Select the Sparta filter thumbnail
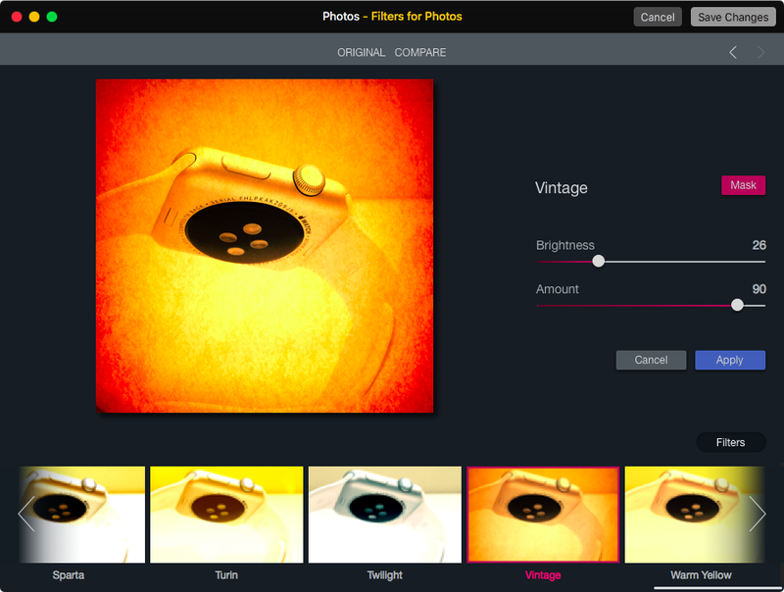Screen dimensions: 784x592 coord(82,515)
